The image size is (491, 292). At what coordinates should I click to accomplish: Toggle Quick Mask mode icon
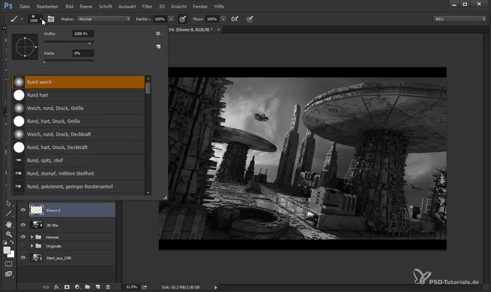click(x=9, y=264)
